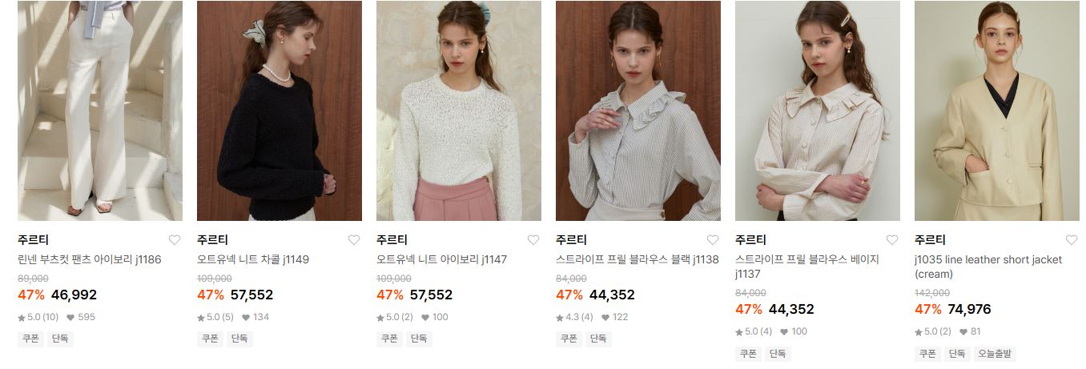Click heart icon on 스트라이프 프릴 블라우스 블랙
1086x369 pixels.
(x=713, y=240)
